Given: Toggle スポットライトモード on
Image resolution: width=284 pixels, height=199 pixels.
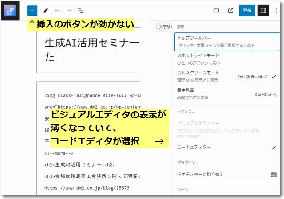Looking at the screenshot, I should point(226,59).
